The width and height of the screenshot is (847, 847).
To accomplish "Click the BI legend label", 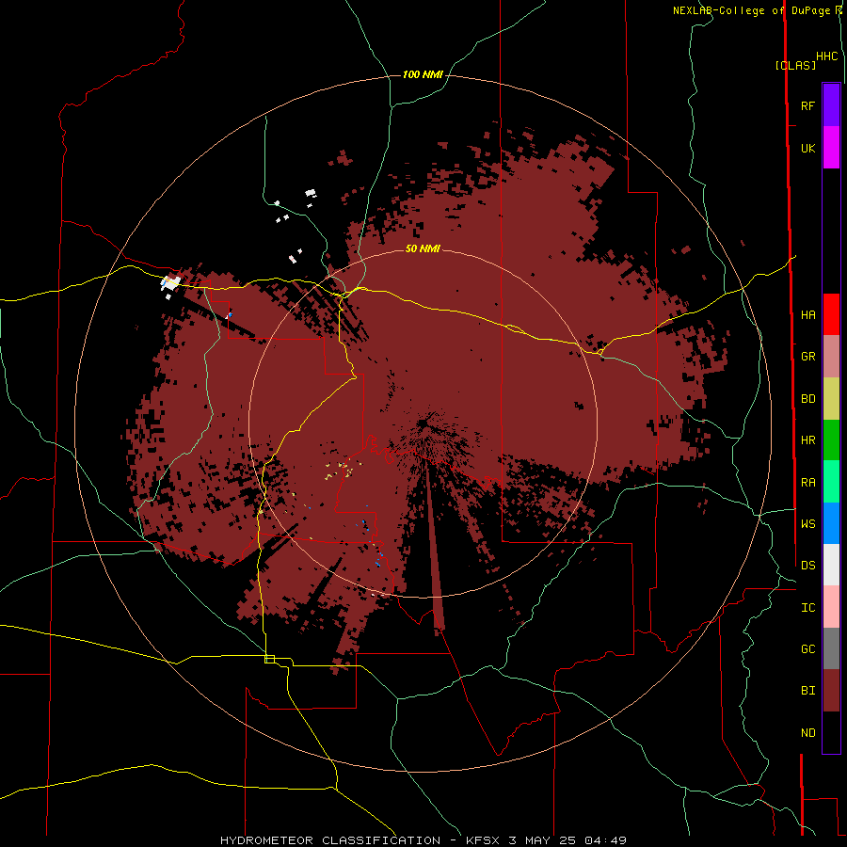I will (x=807, y=691).
